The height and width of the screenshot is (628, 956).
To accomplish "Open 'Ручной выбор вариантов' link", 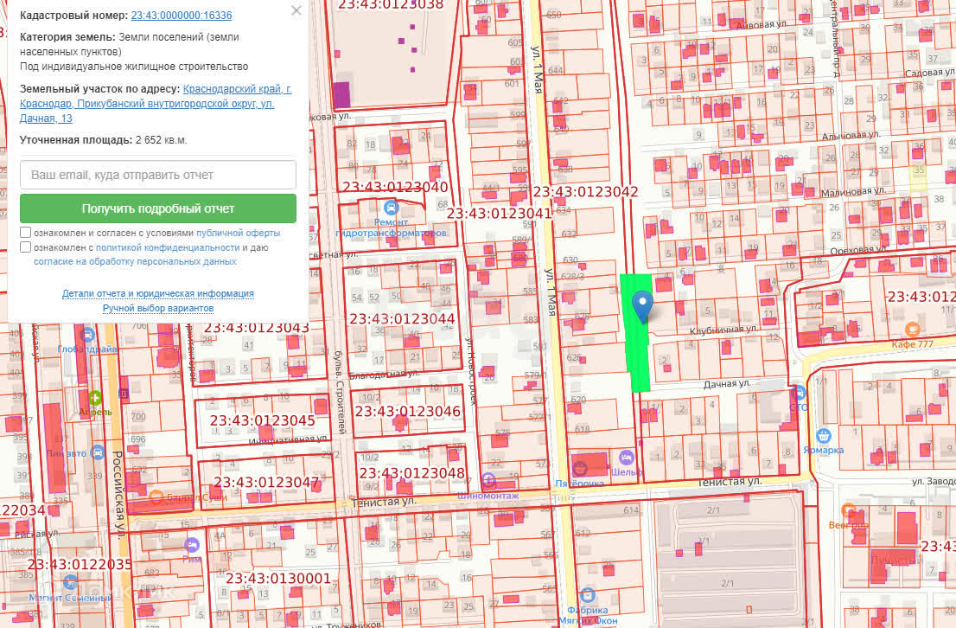I will (x=158, y=308).
